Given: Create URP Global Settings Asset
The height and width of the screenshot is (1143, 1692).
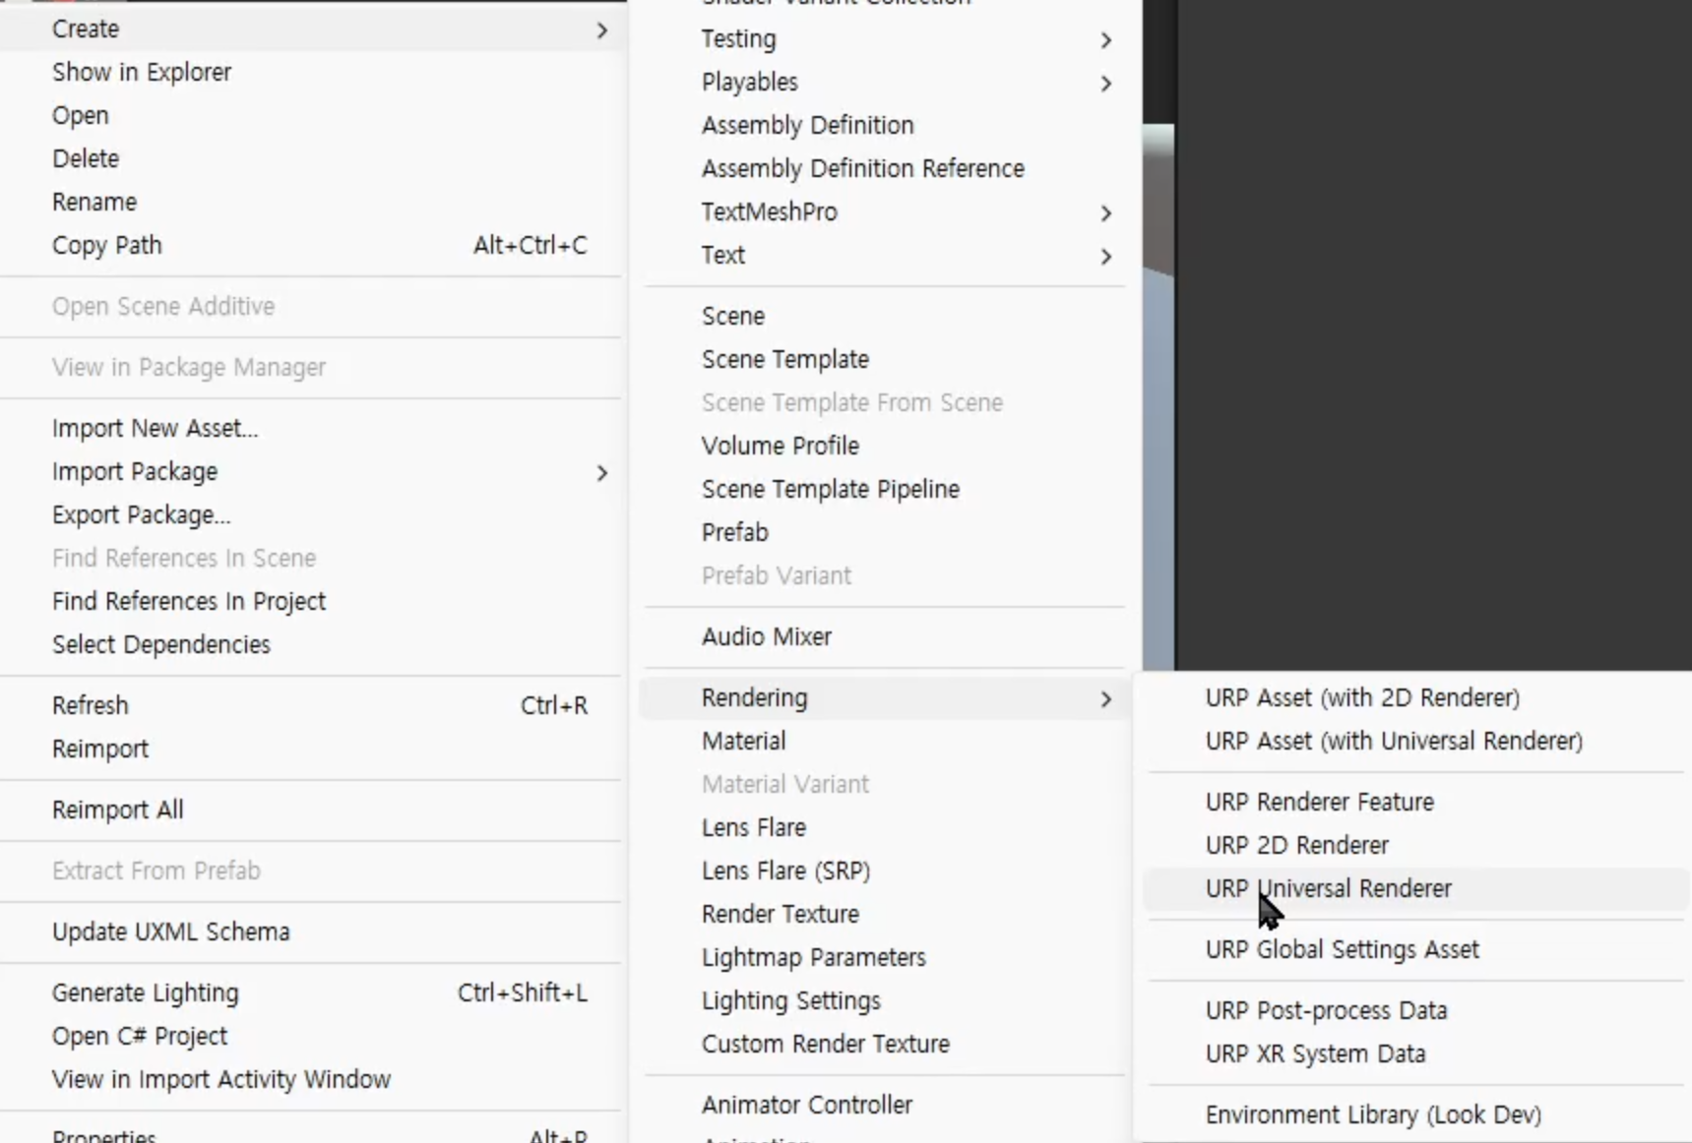Looking at the screenshot, I should 1416,950.
